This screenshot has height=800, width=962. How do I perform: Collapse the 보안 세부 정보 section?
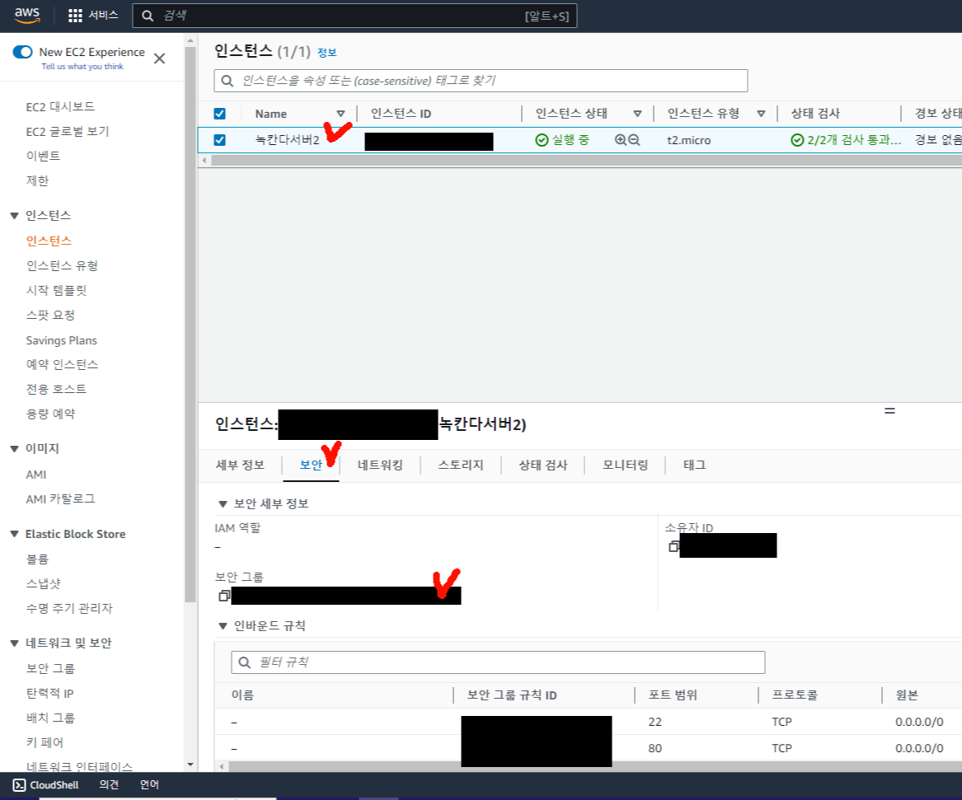click(x=223, y=504)
